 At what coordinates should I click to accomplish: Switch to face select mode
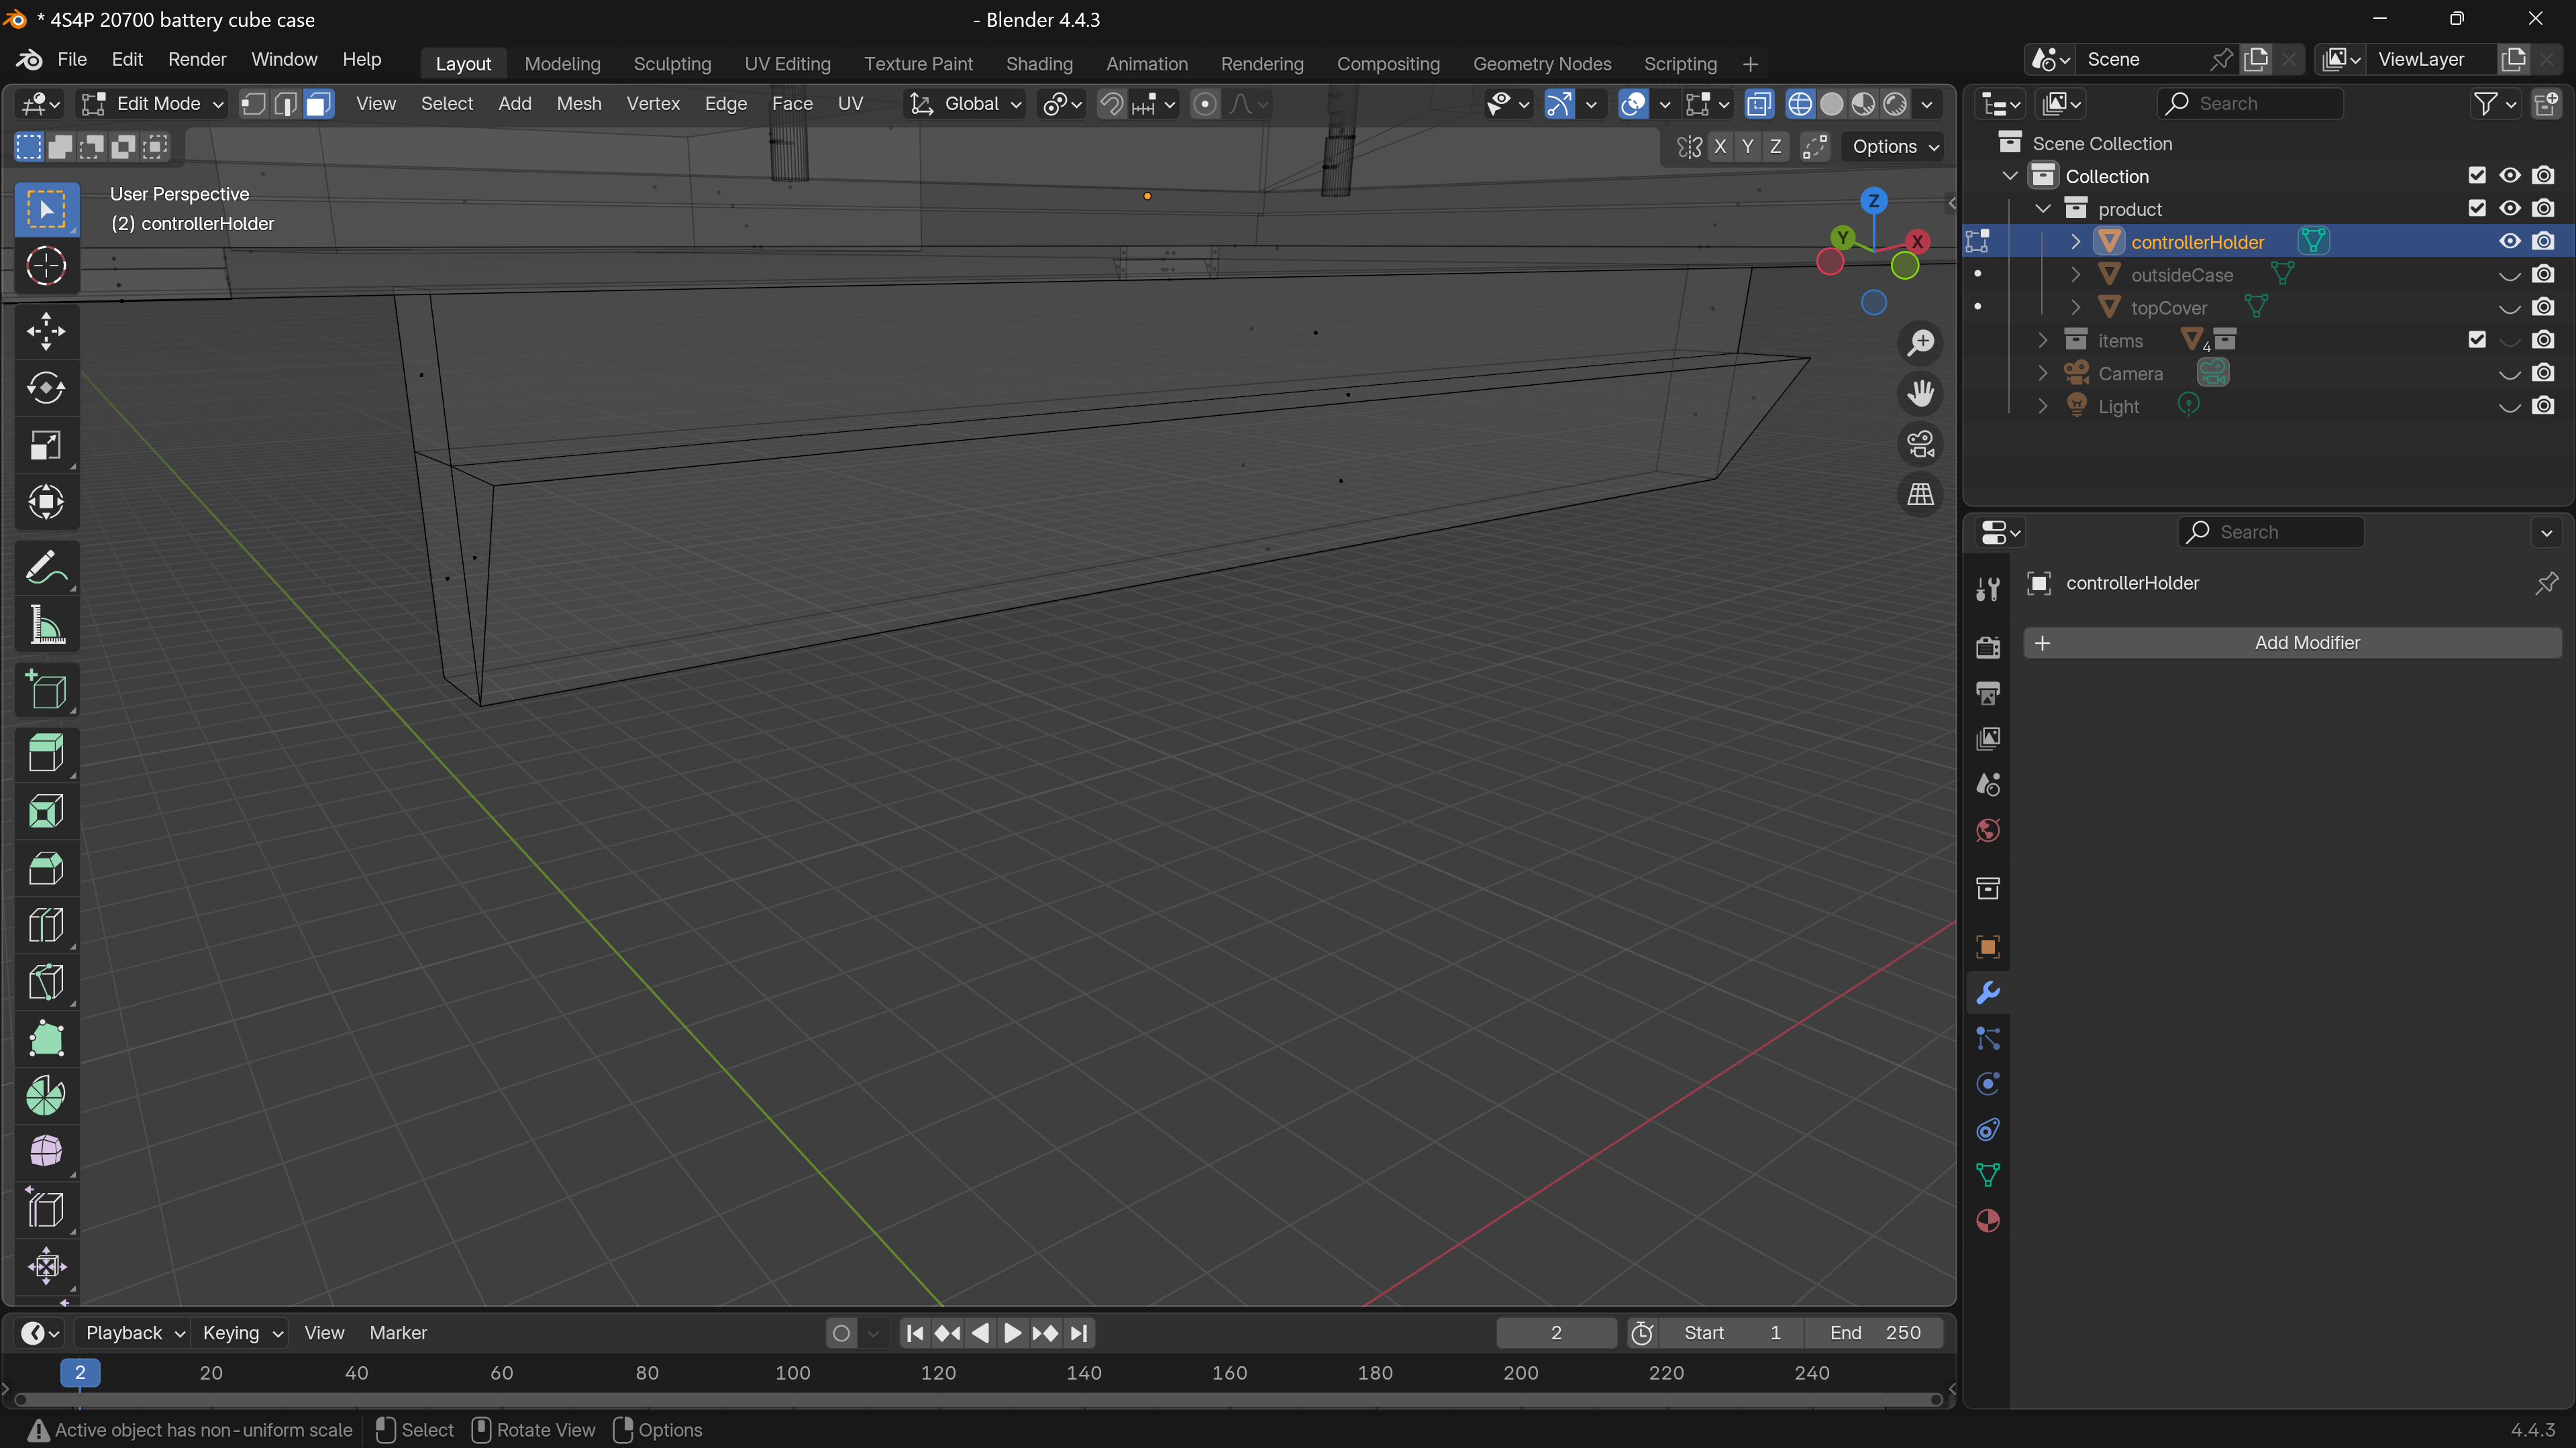[318, 104]
